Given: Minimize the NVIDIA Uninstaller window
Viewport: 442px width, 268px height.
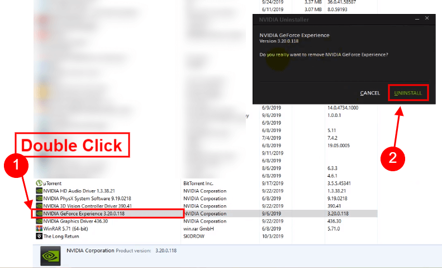Looking at the screenshot, I should [417, 18].
